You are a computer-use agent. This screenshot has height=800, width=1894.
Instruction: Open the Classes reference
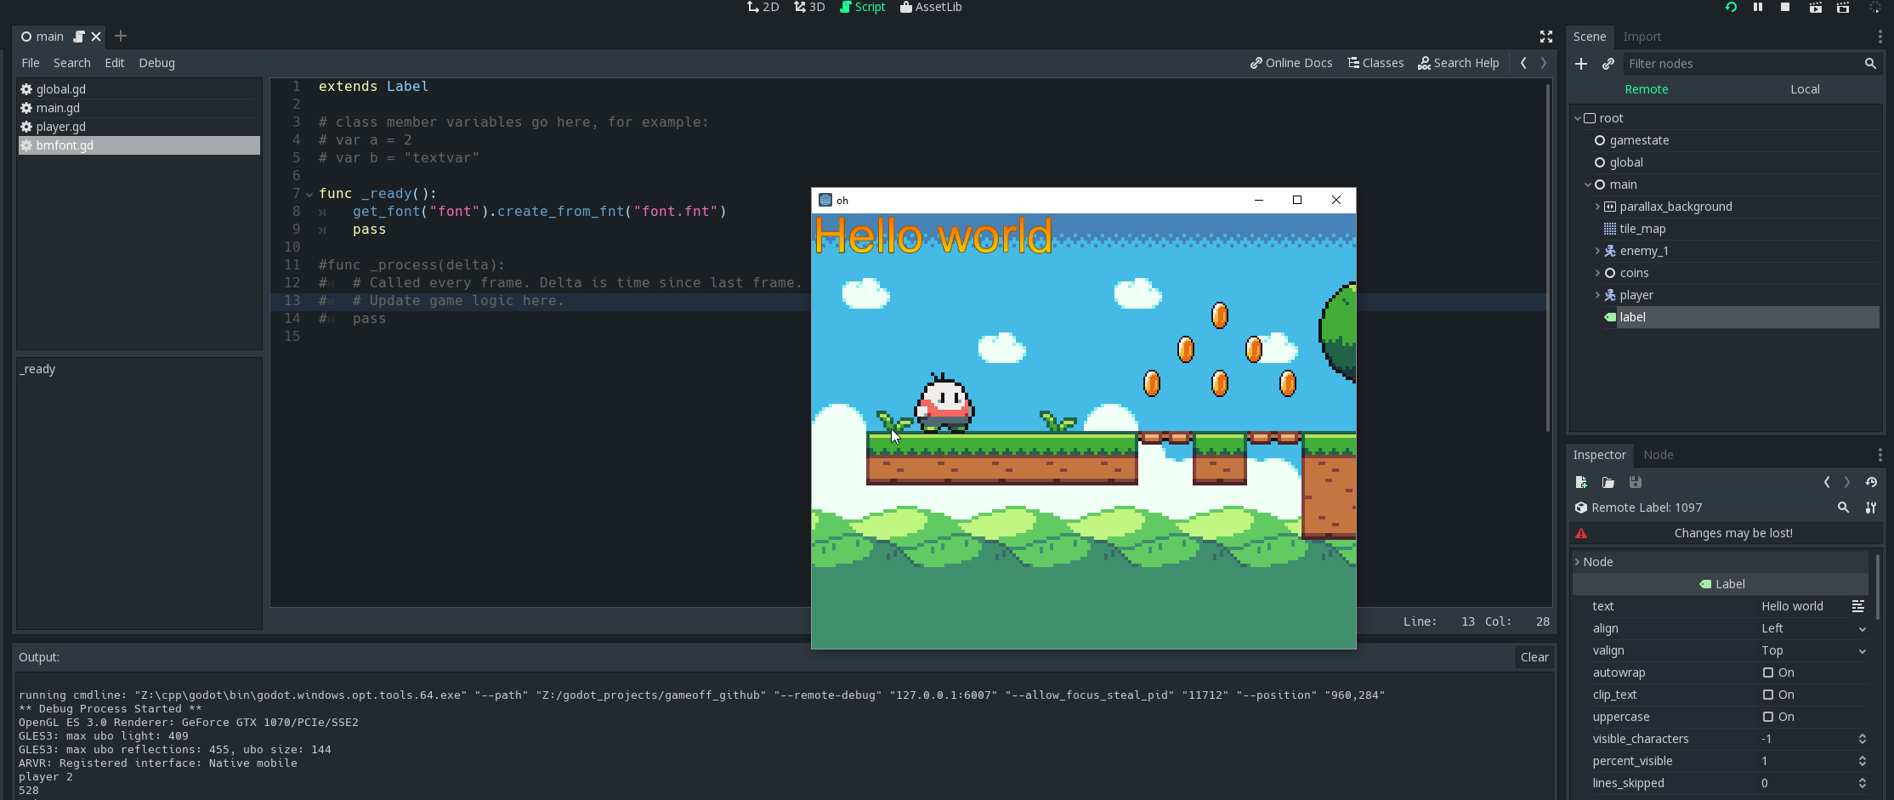point(1375,63)
